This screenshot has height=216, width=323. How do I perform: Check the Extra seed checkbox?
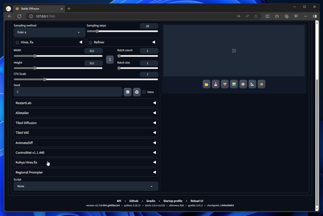tap(144, 92)
